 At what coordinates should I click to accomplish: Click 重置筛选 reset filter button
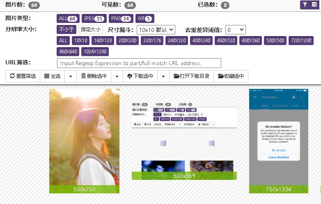click(x=23, y=76)
